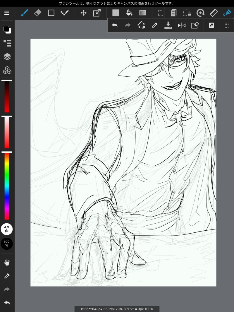This screenshot has height=312, width=234.
Task: Click the status bar canvas info
Action: pyautogui.click(x=117, y=309)
